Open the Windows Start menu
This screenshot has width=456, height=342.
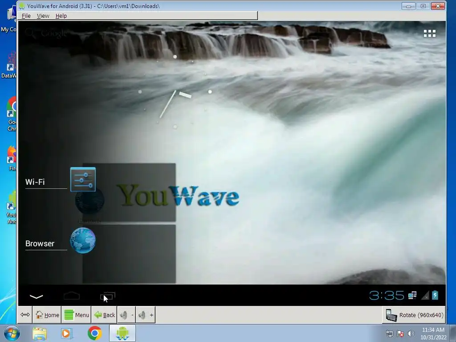coord(12,333)
